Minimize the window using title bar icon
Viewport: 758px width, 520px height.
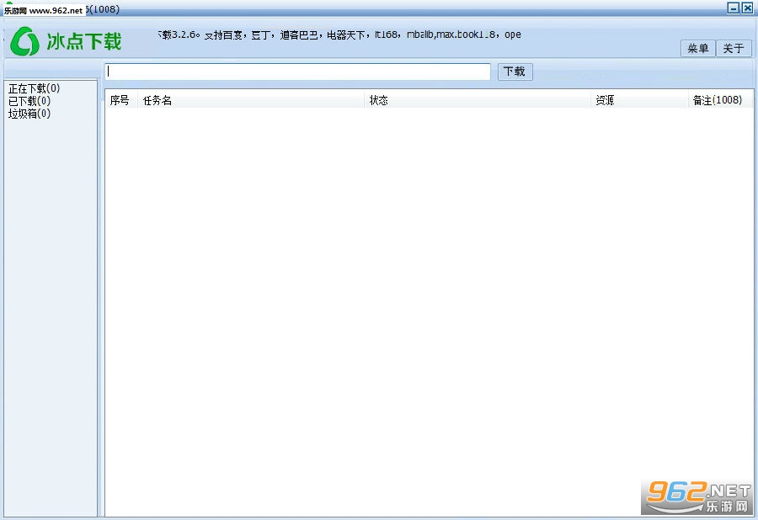[734, 8]
